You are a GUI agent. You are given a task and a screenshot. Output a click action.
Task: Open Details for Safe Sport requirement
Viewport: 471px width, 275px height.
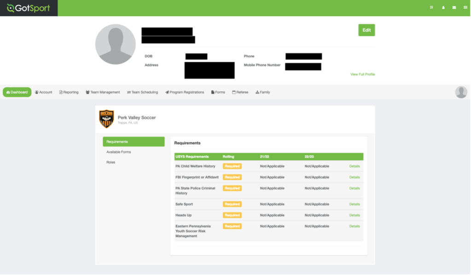[355, 204]
